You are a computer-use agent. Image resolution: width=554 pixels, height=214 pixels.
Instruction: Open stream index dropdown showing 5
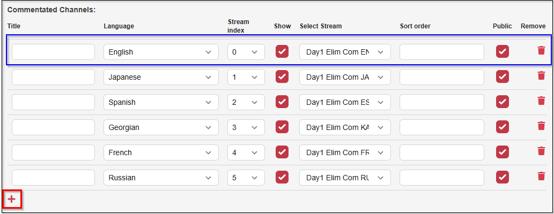pos(246,178)
